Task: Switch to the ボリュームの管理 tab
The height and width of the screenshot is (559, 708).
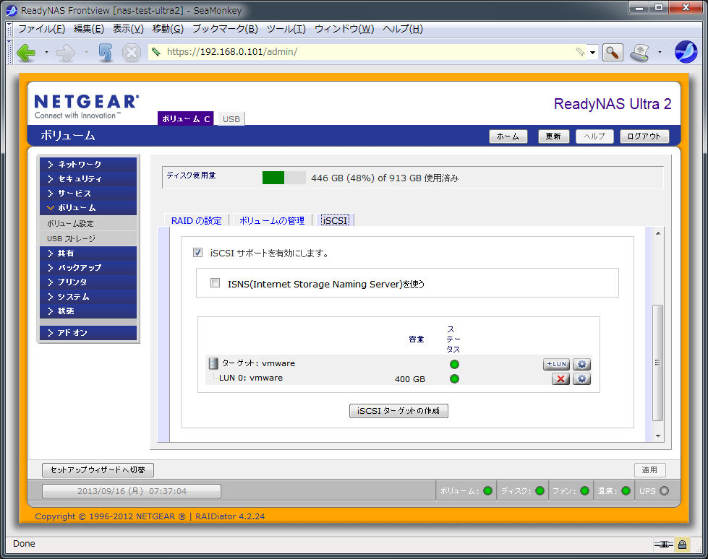Action: (x=272, y=220)
